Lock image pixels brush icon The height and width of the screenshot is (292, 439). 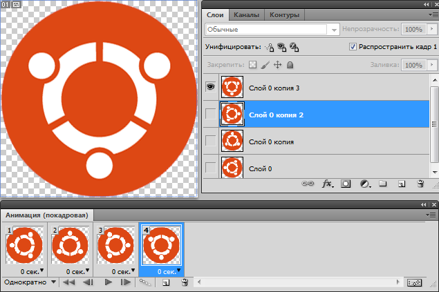coord(265,65)
